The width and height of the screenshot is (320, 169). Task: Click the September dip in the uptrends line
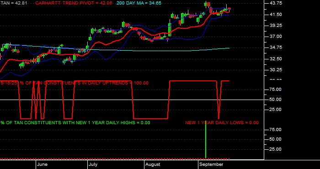219,100
